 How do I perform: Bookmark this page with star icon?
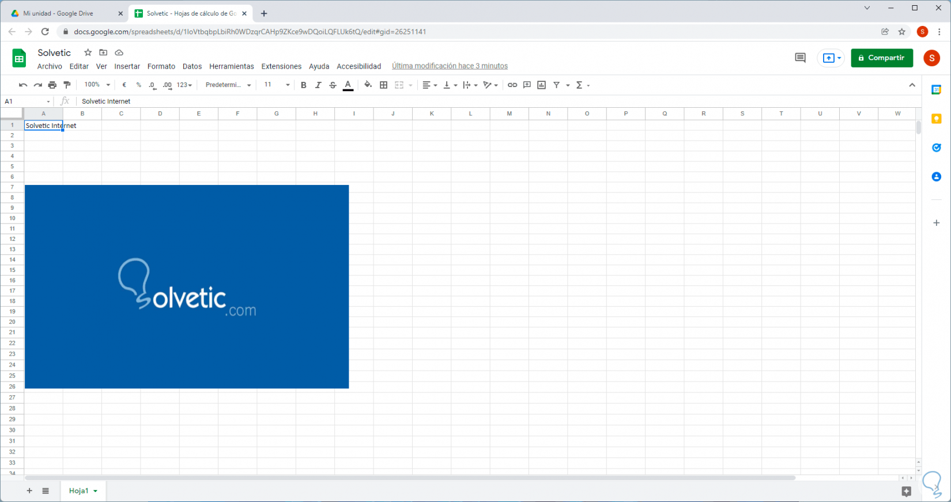902,32
